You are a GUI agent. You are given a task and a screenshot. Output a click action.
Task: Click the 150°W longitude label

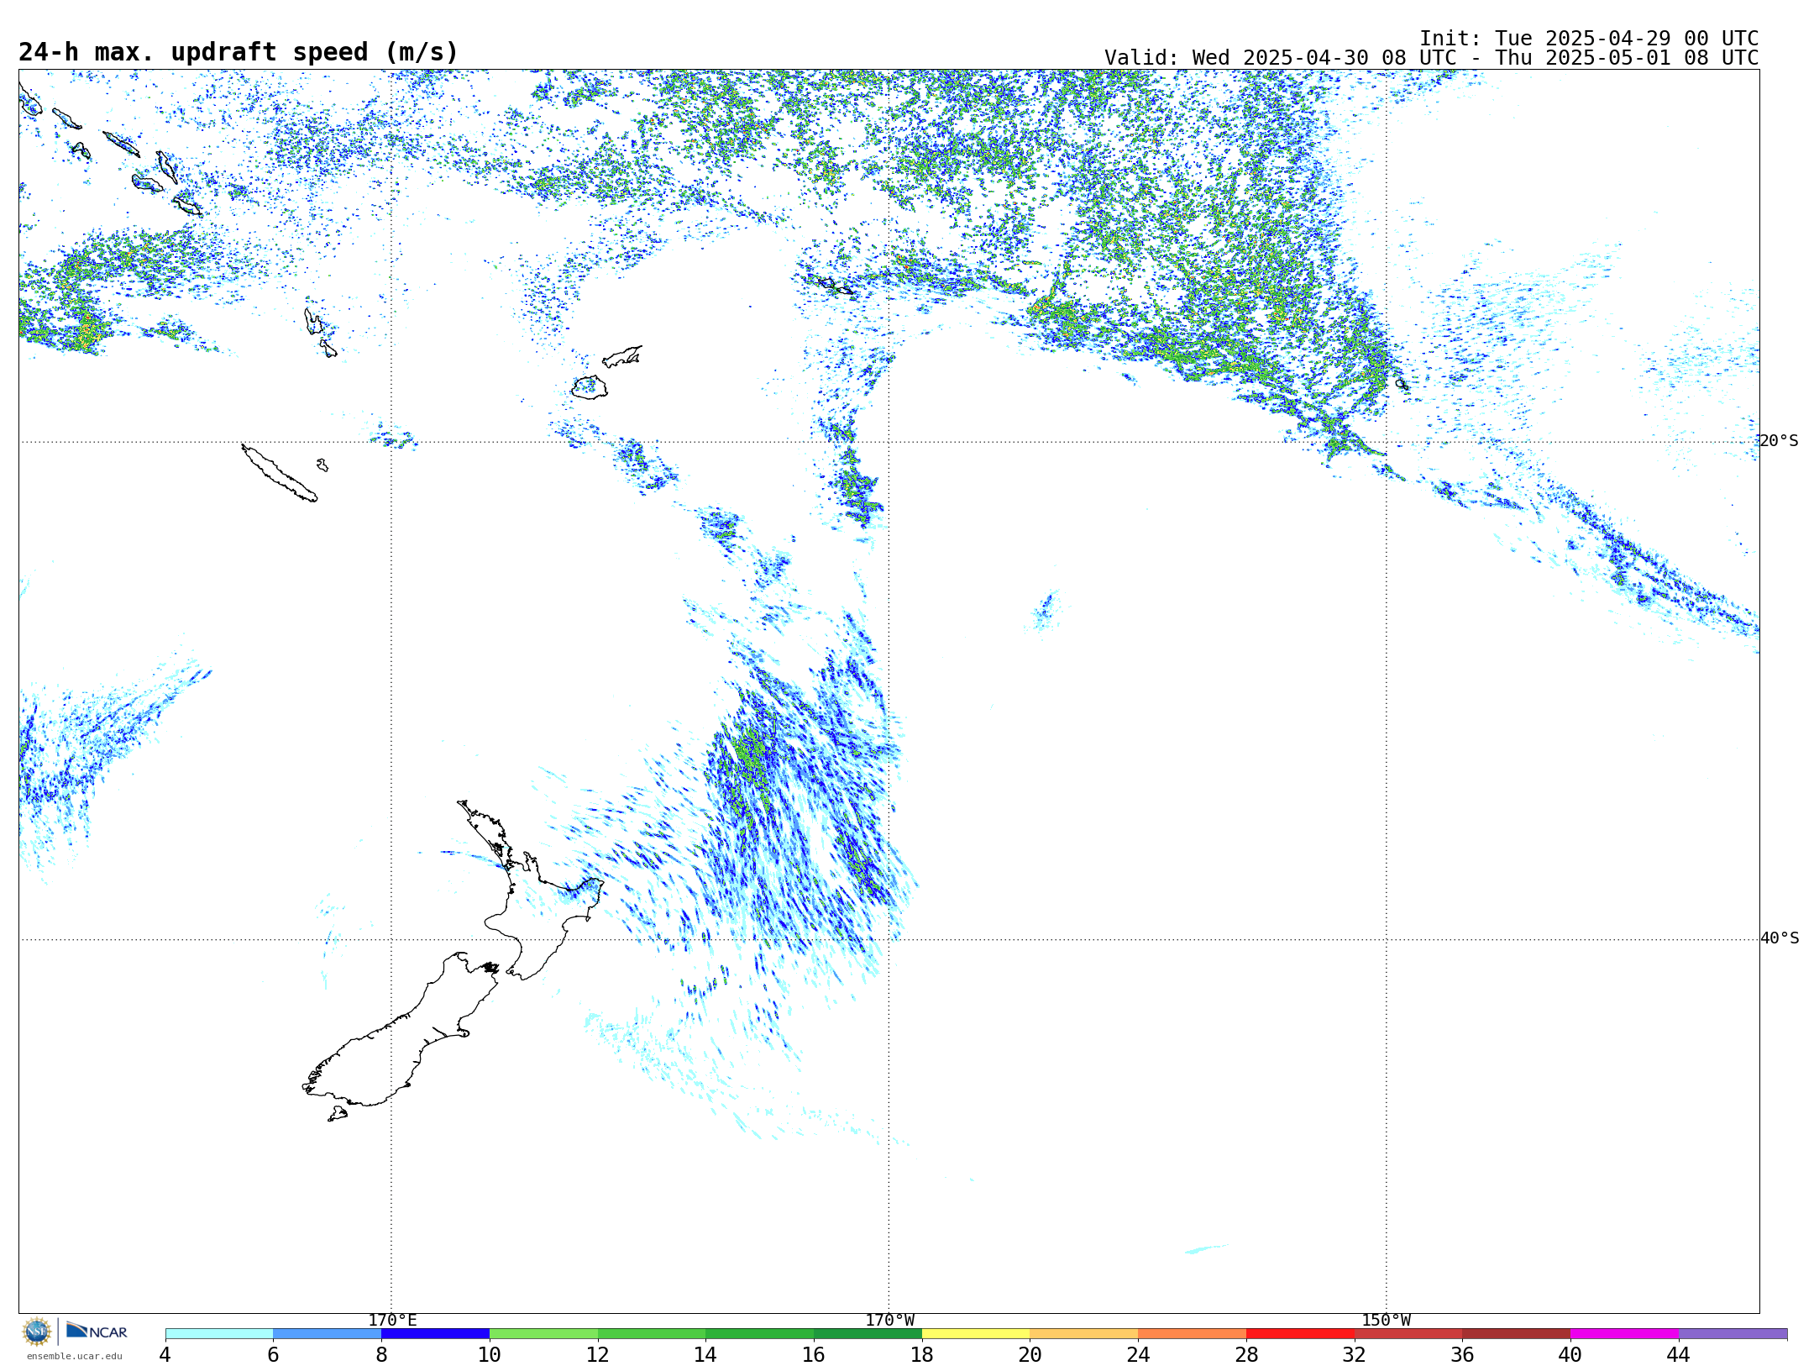pyautogui.click(x=1387, y=1320)
